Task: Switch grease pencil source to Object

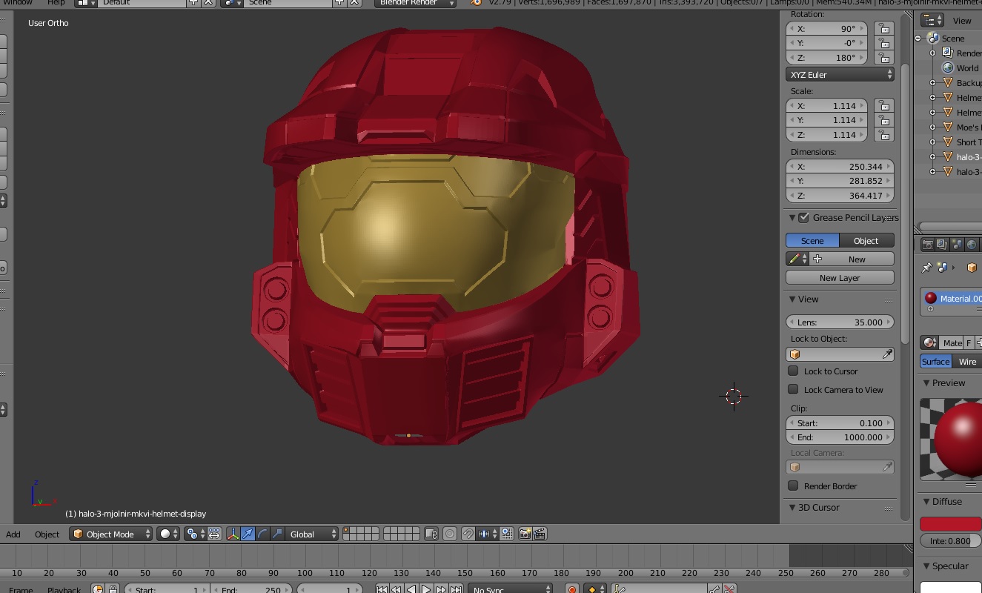Action: (x=866, y=240)
